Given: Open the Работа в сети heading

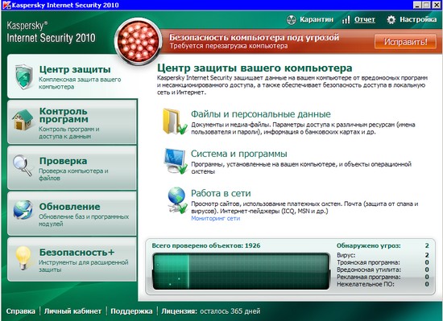Looking at the screenshot, I should pyautogui.click(x=221, y=193).
